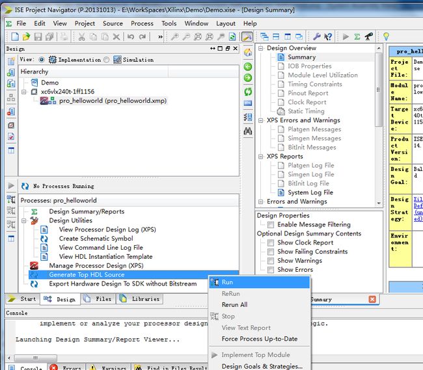This screenshot has height=370, width=423.
Task: Click the New file toolbar icon
Action: 15,36
